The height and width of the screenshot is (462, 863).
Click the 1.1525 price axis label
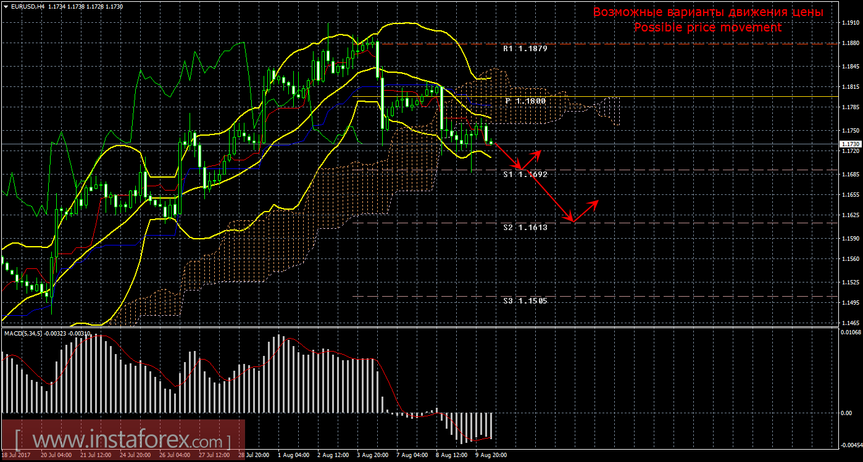851,283
